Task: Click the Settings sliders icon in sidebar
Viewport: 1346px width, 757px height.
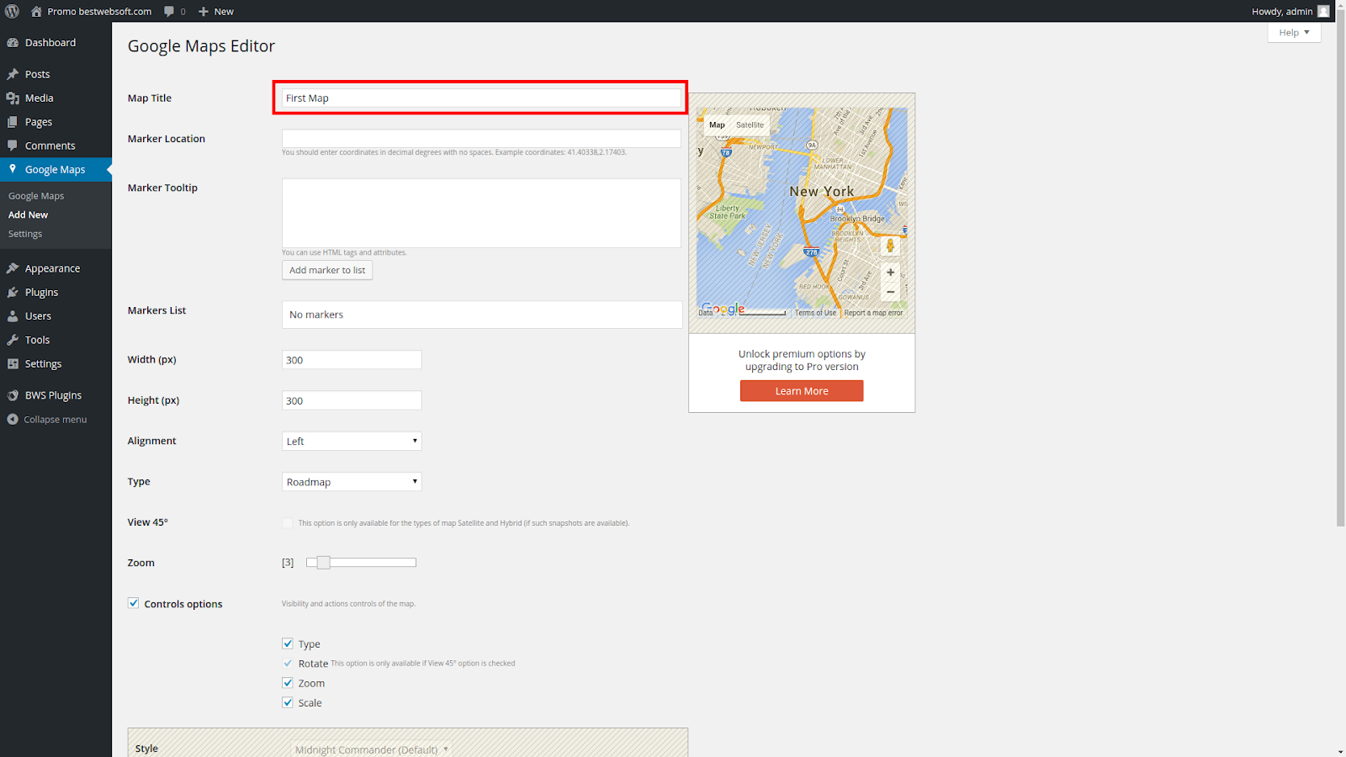Action: (13, 364)
